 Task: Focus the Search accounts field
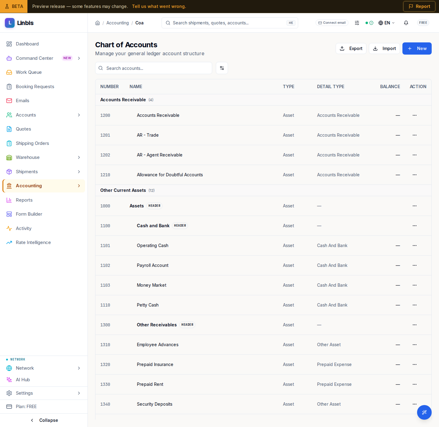[154, 68]
